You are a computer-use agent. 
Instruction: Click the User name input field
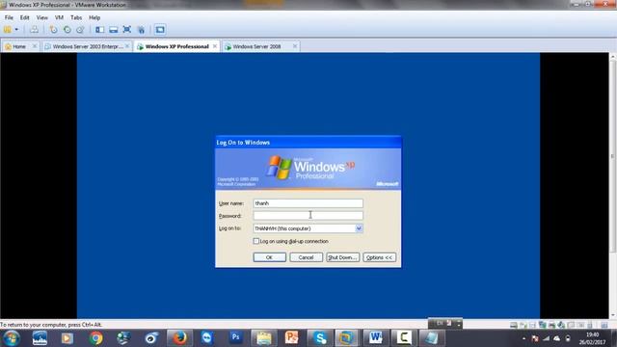[308, 203]
